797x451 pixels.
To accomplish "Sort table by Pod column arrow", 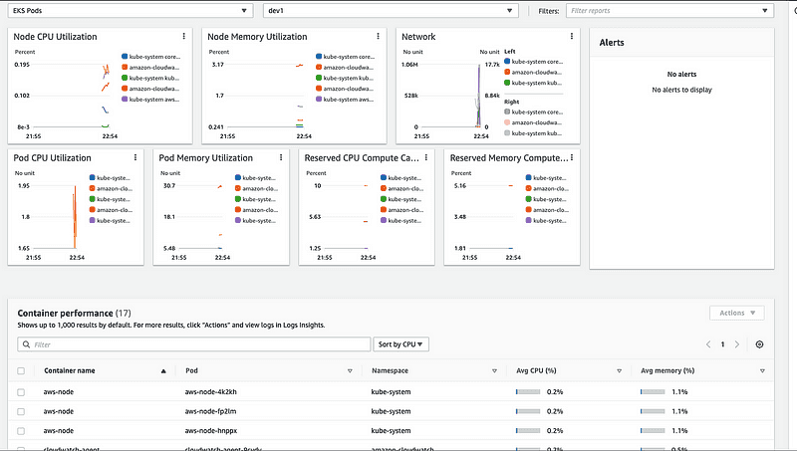I will (x=350, y=371).
